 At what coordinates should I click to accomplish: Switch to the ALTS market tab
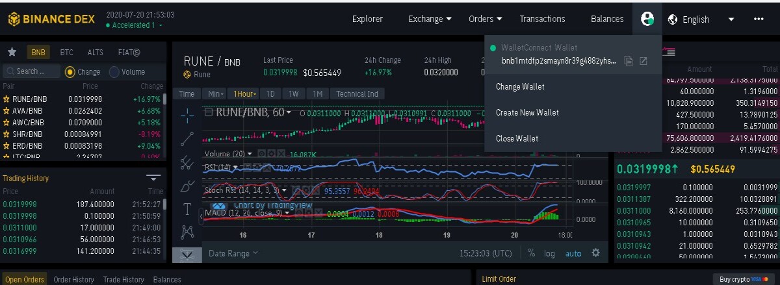tap(95, 52)
